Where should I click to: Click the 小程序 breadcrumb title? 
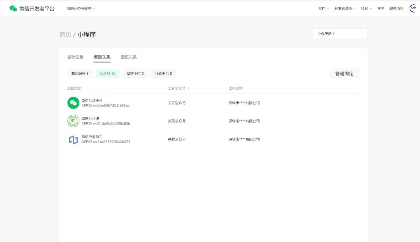tap(86, 35)
